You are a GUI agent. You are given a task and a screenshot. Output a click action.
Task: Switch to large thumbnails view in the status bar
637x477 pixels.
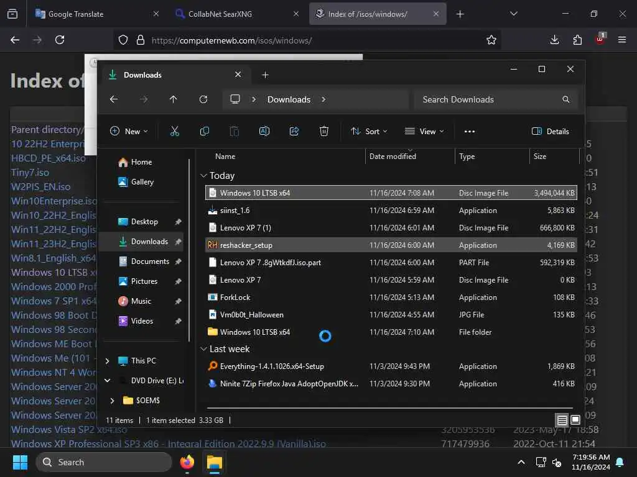[x=575, y=420]
